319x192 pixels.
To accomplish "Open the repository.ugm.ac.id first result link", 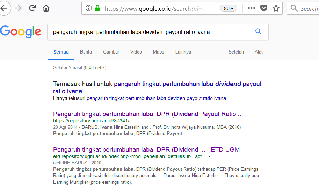I will point(148,114).
